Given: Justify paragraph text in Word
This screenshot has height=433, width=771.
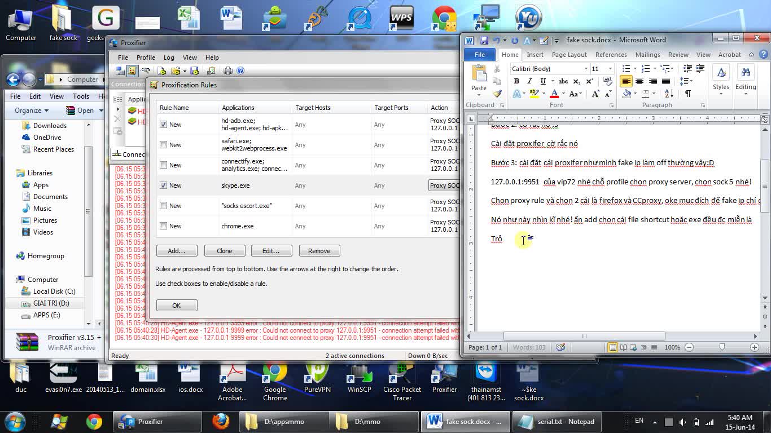Looking at the screenshot, I should pos(666,81).
